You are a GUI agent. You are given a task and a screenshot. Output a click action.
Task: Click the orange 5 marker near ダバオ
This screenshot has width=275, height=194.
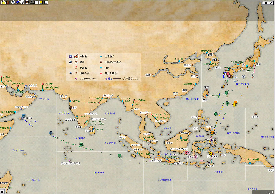(212, 133)
